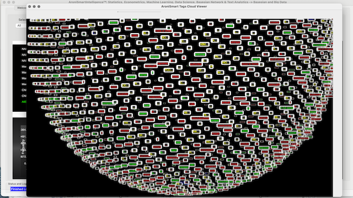Click the green 'grammar' tag

pos(200,54)
